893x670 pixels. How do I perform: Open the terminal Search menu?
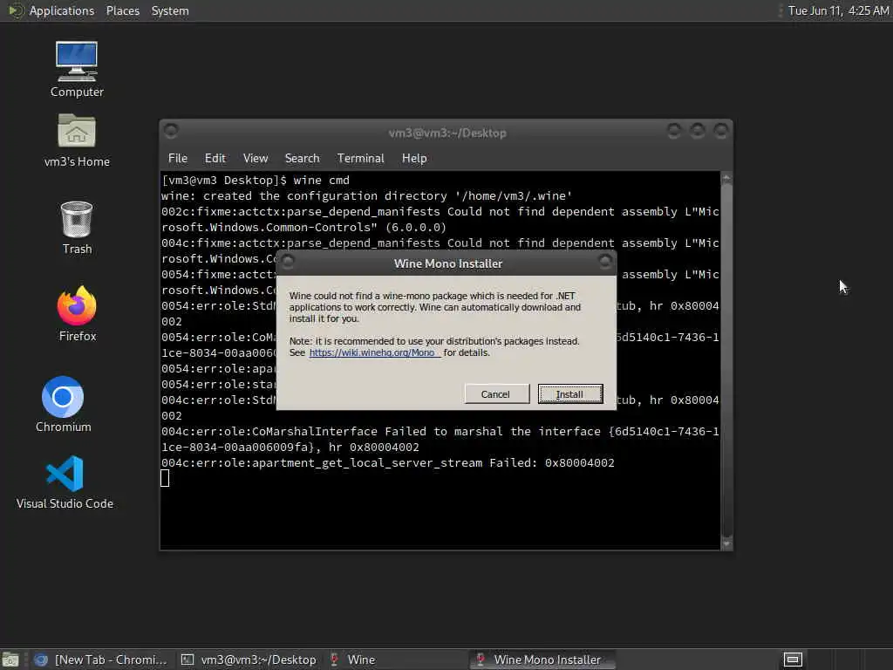point(302,159)
